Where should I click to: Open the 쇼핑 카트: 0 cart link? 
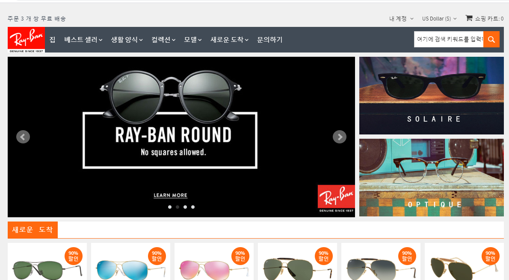click(489, 19)
